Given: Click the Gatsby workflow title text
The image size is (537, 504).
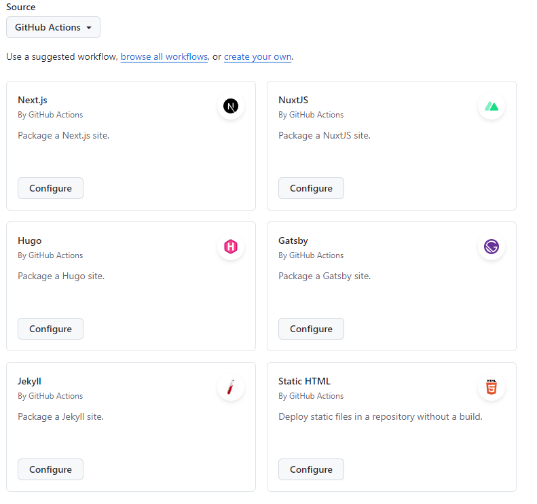Looking at the screenshot, I should point(293,240).
